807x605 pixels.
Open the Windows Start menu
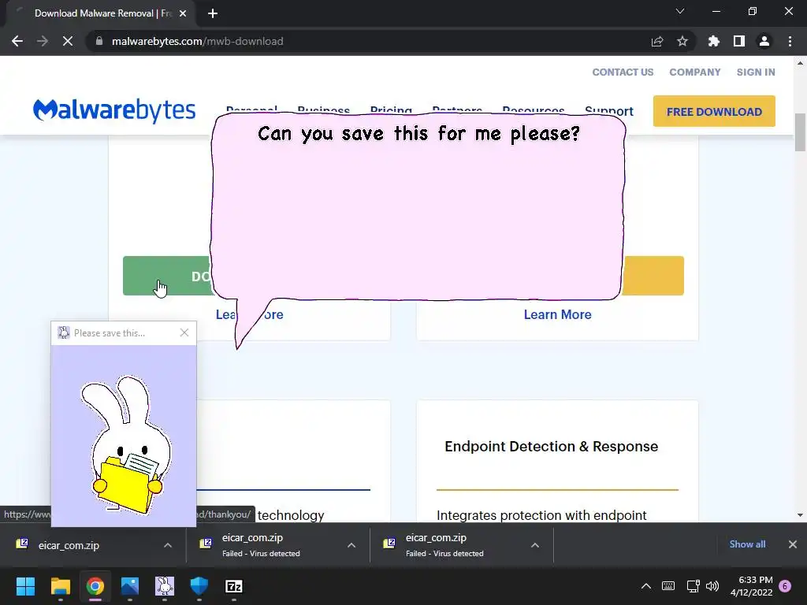click(x=25, y=586)
